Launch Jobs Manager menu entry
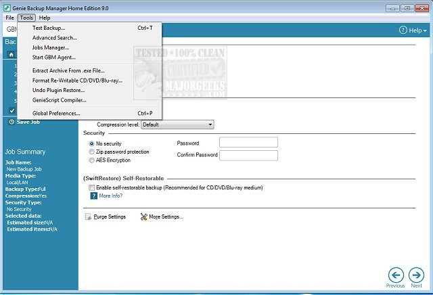 click(90, 47)
